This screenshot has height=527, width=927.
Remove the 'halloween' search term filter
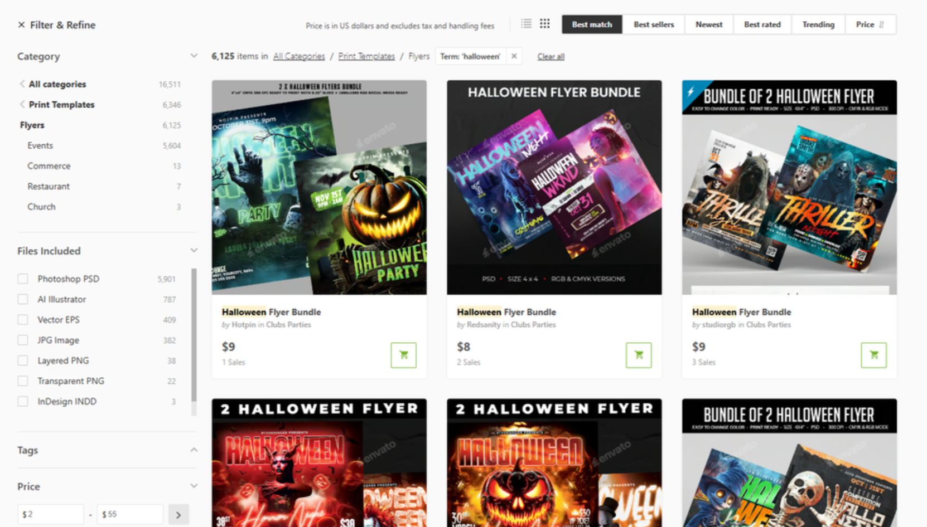click(x=514, y=56)
